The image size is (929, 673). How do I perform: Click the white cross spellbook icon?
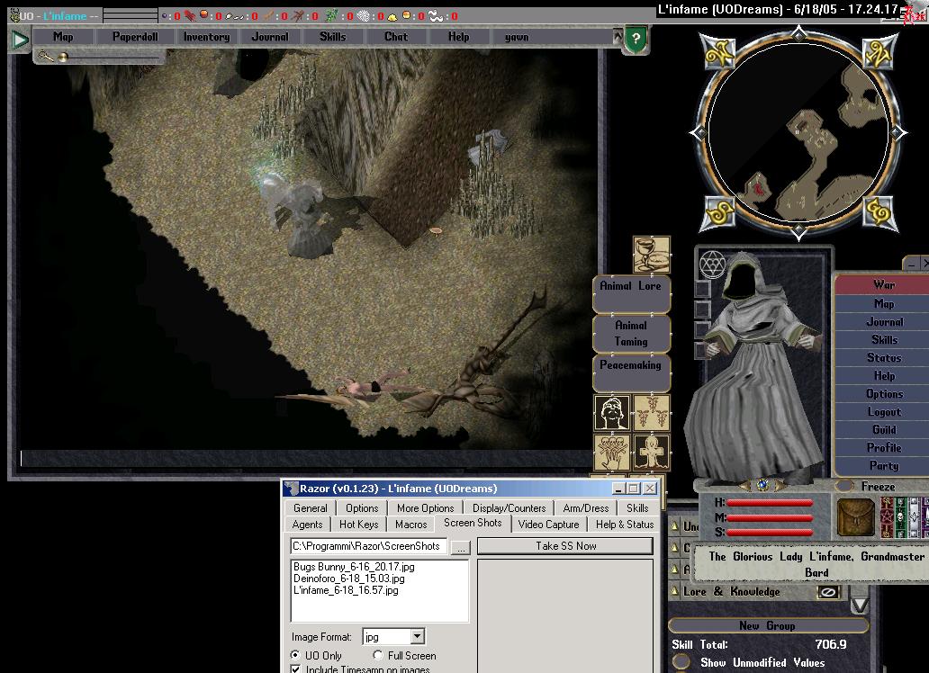(913, 517)
